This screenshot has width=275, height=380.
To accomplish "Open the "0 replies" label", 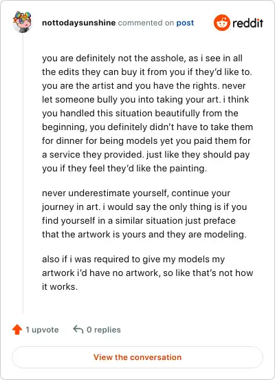I will 104,330.
